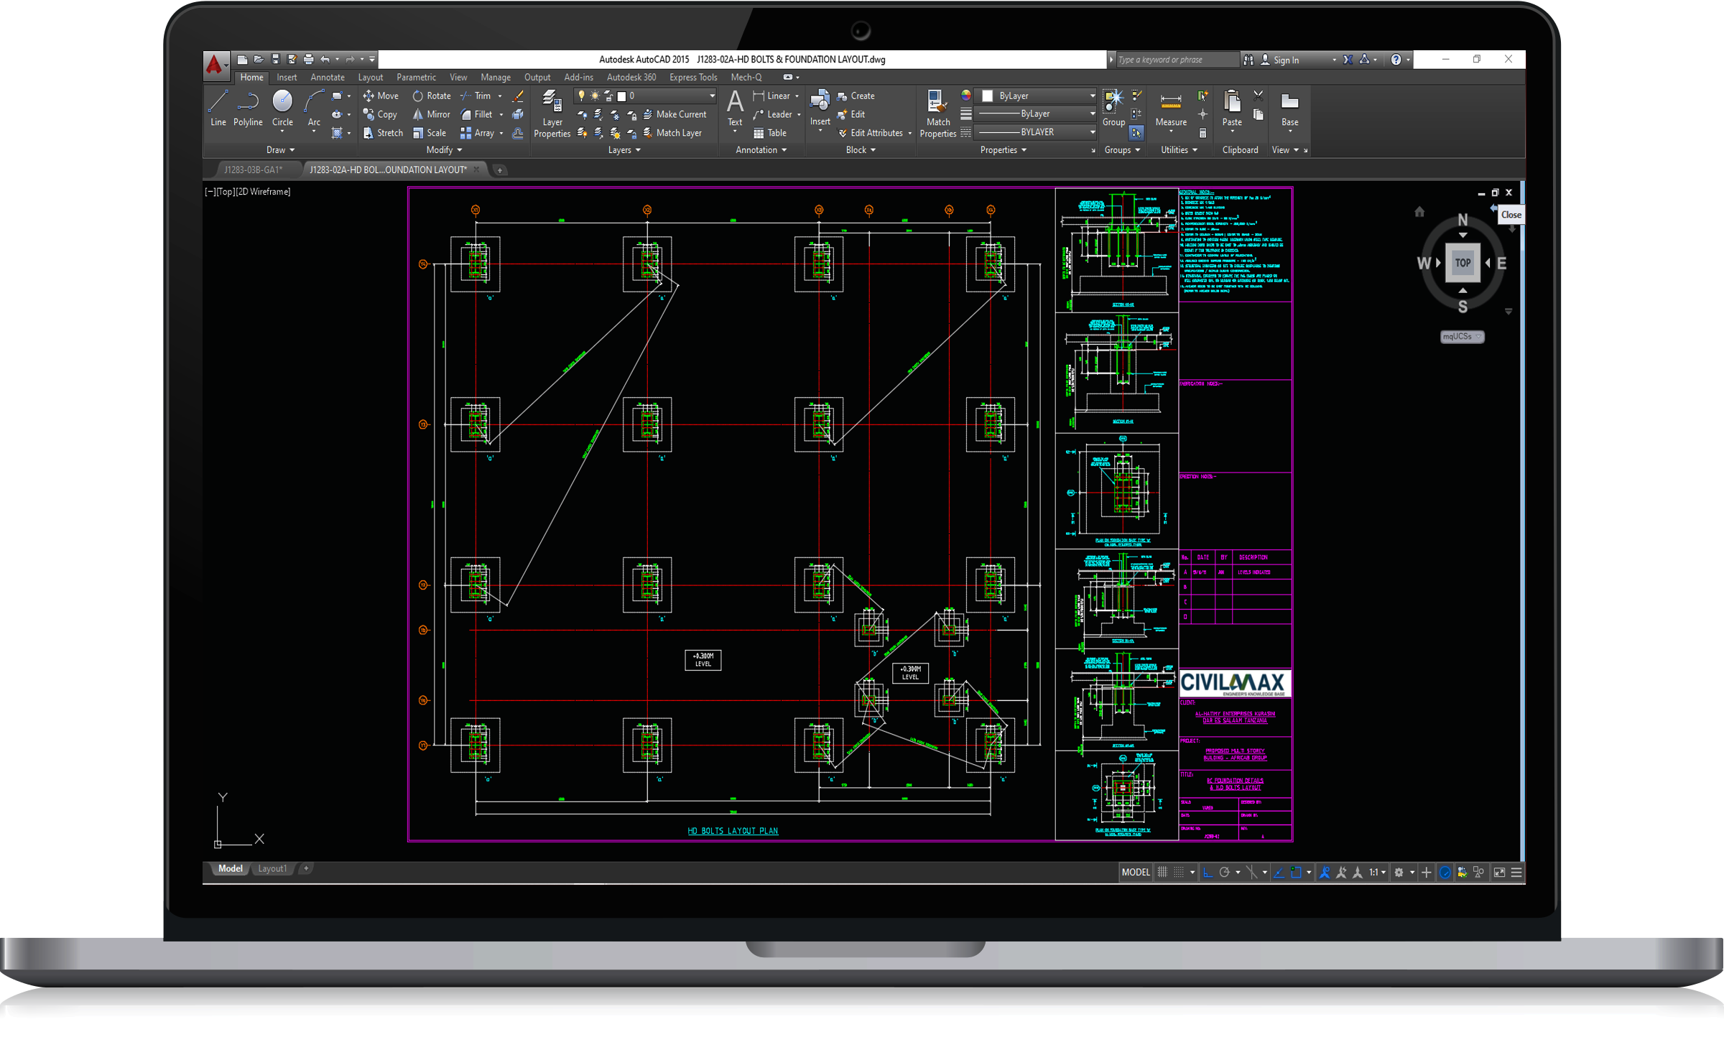Click the Make Current layer button

pyautogui.click(x=675, y=114)
